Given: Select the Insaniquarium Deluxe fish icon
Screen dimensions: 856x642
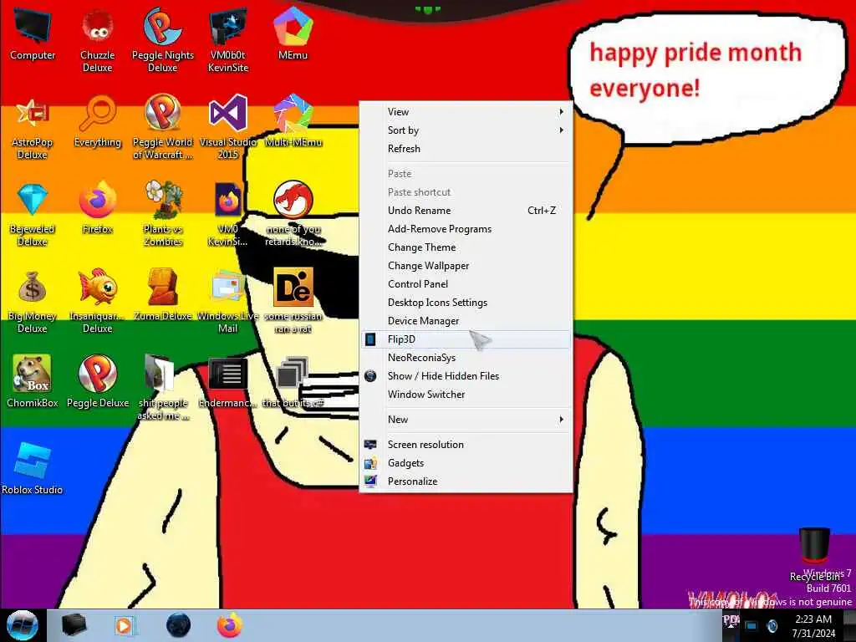Looking at the screenshot, I should coord(97,302).
